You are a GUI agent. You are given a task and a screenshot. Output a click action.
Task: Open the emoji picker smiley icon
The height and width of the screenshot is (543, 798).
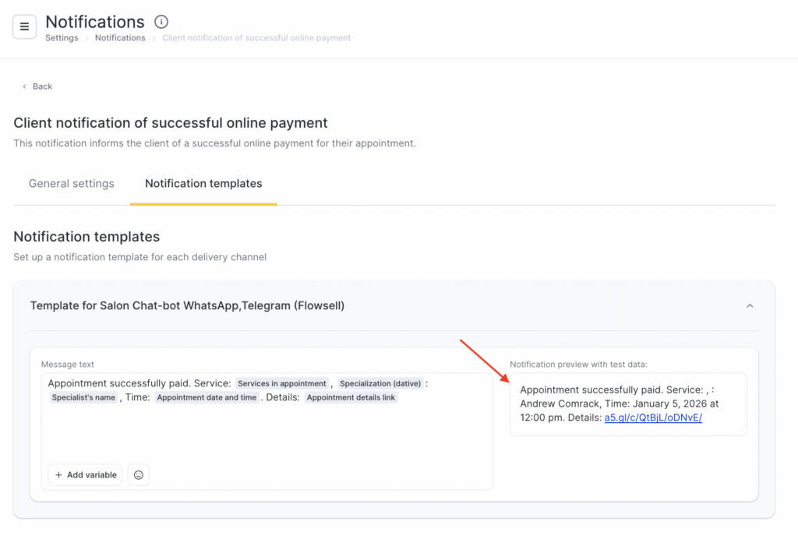139,474
